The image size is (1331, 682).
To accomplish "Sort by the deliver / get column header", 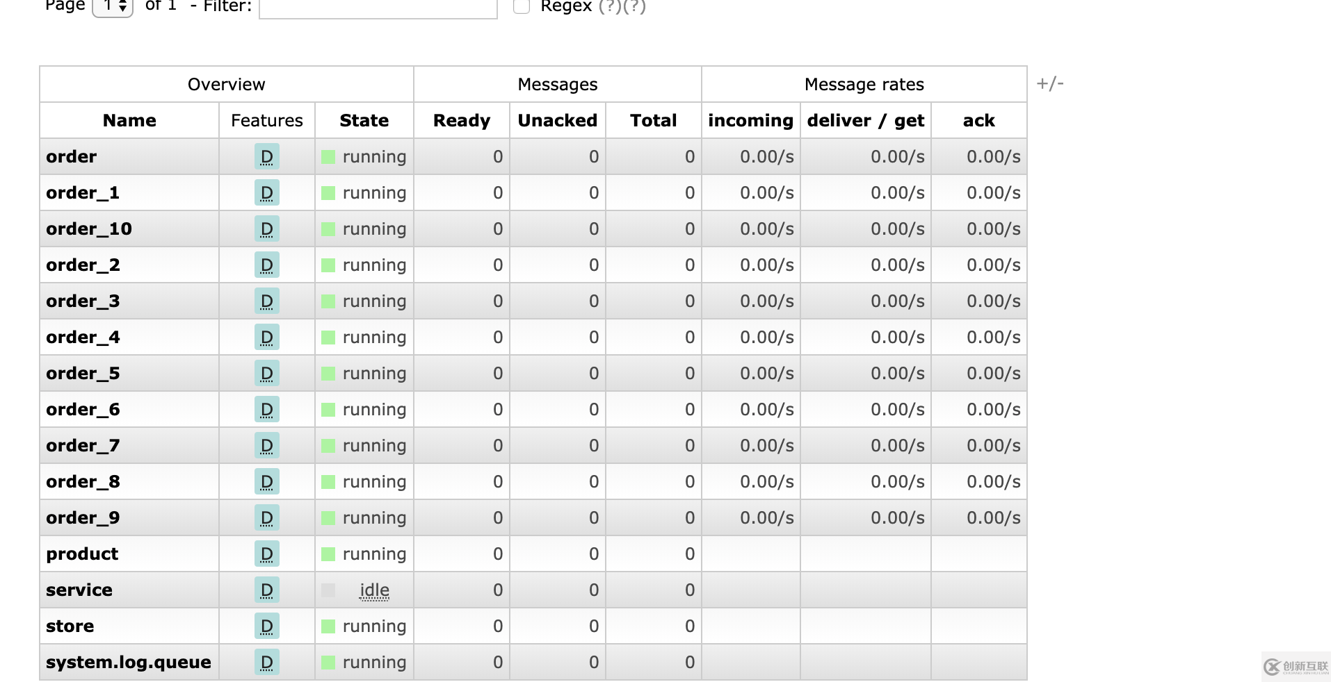I will 866,120.
